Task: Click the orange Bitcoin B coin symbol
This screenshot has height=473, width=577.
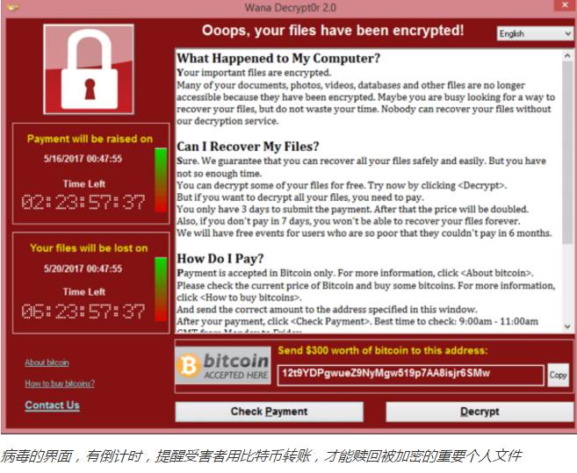Action: [189, 366]
